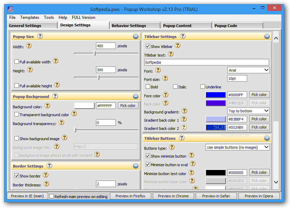
Task: Click help icon next to Titlebar text
Action: click(x=171, y=54)
